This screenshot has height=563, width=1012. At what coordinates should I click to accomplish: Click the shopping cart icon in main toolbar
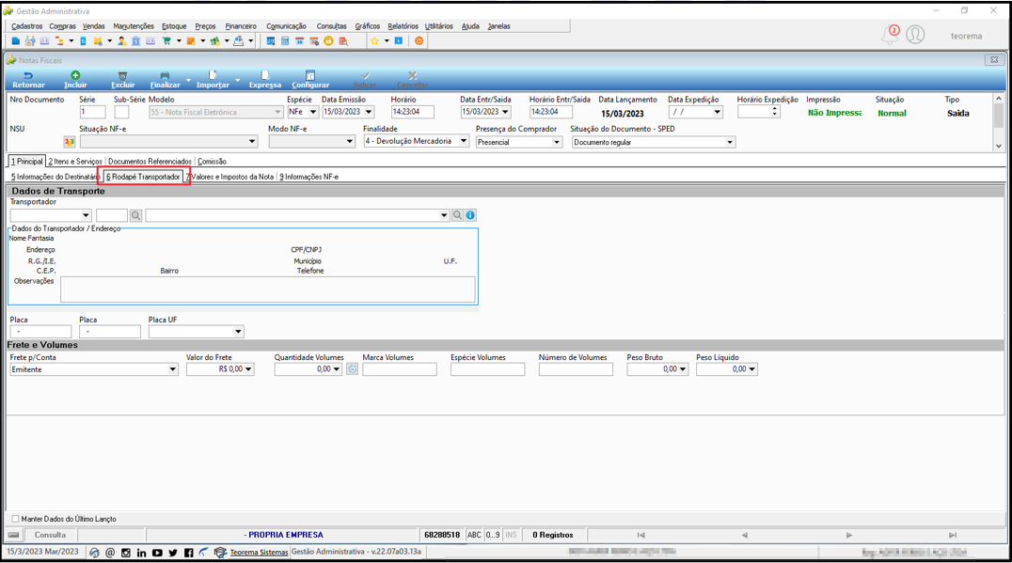pyautogui.click(x=166, y=40)
